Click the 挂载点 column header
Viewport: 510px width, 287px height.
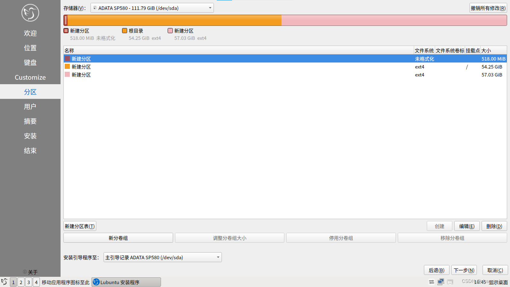473,50
